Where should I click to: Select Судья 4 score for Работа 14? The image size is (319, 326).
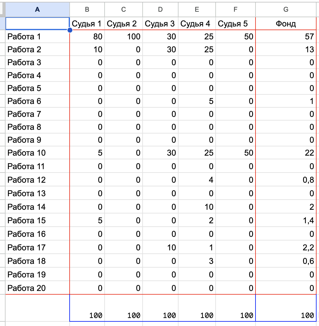[x=197, y=207]
